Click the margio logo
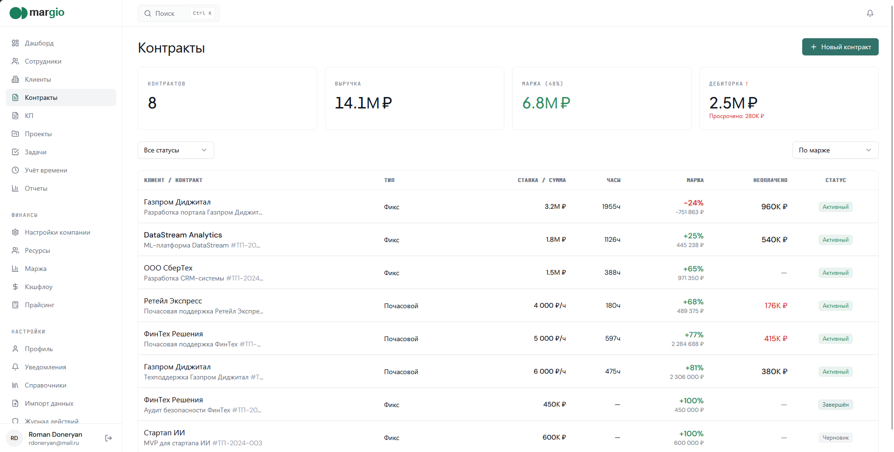 click(37, 13)
